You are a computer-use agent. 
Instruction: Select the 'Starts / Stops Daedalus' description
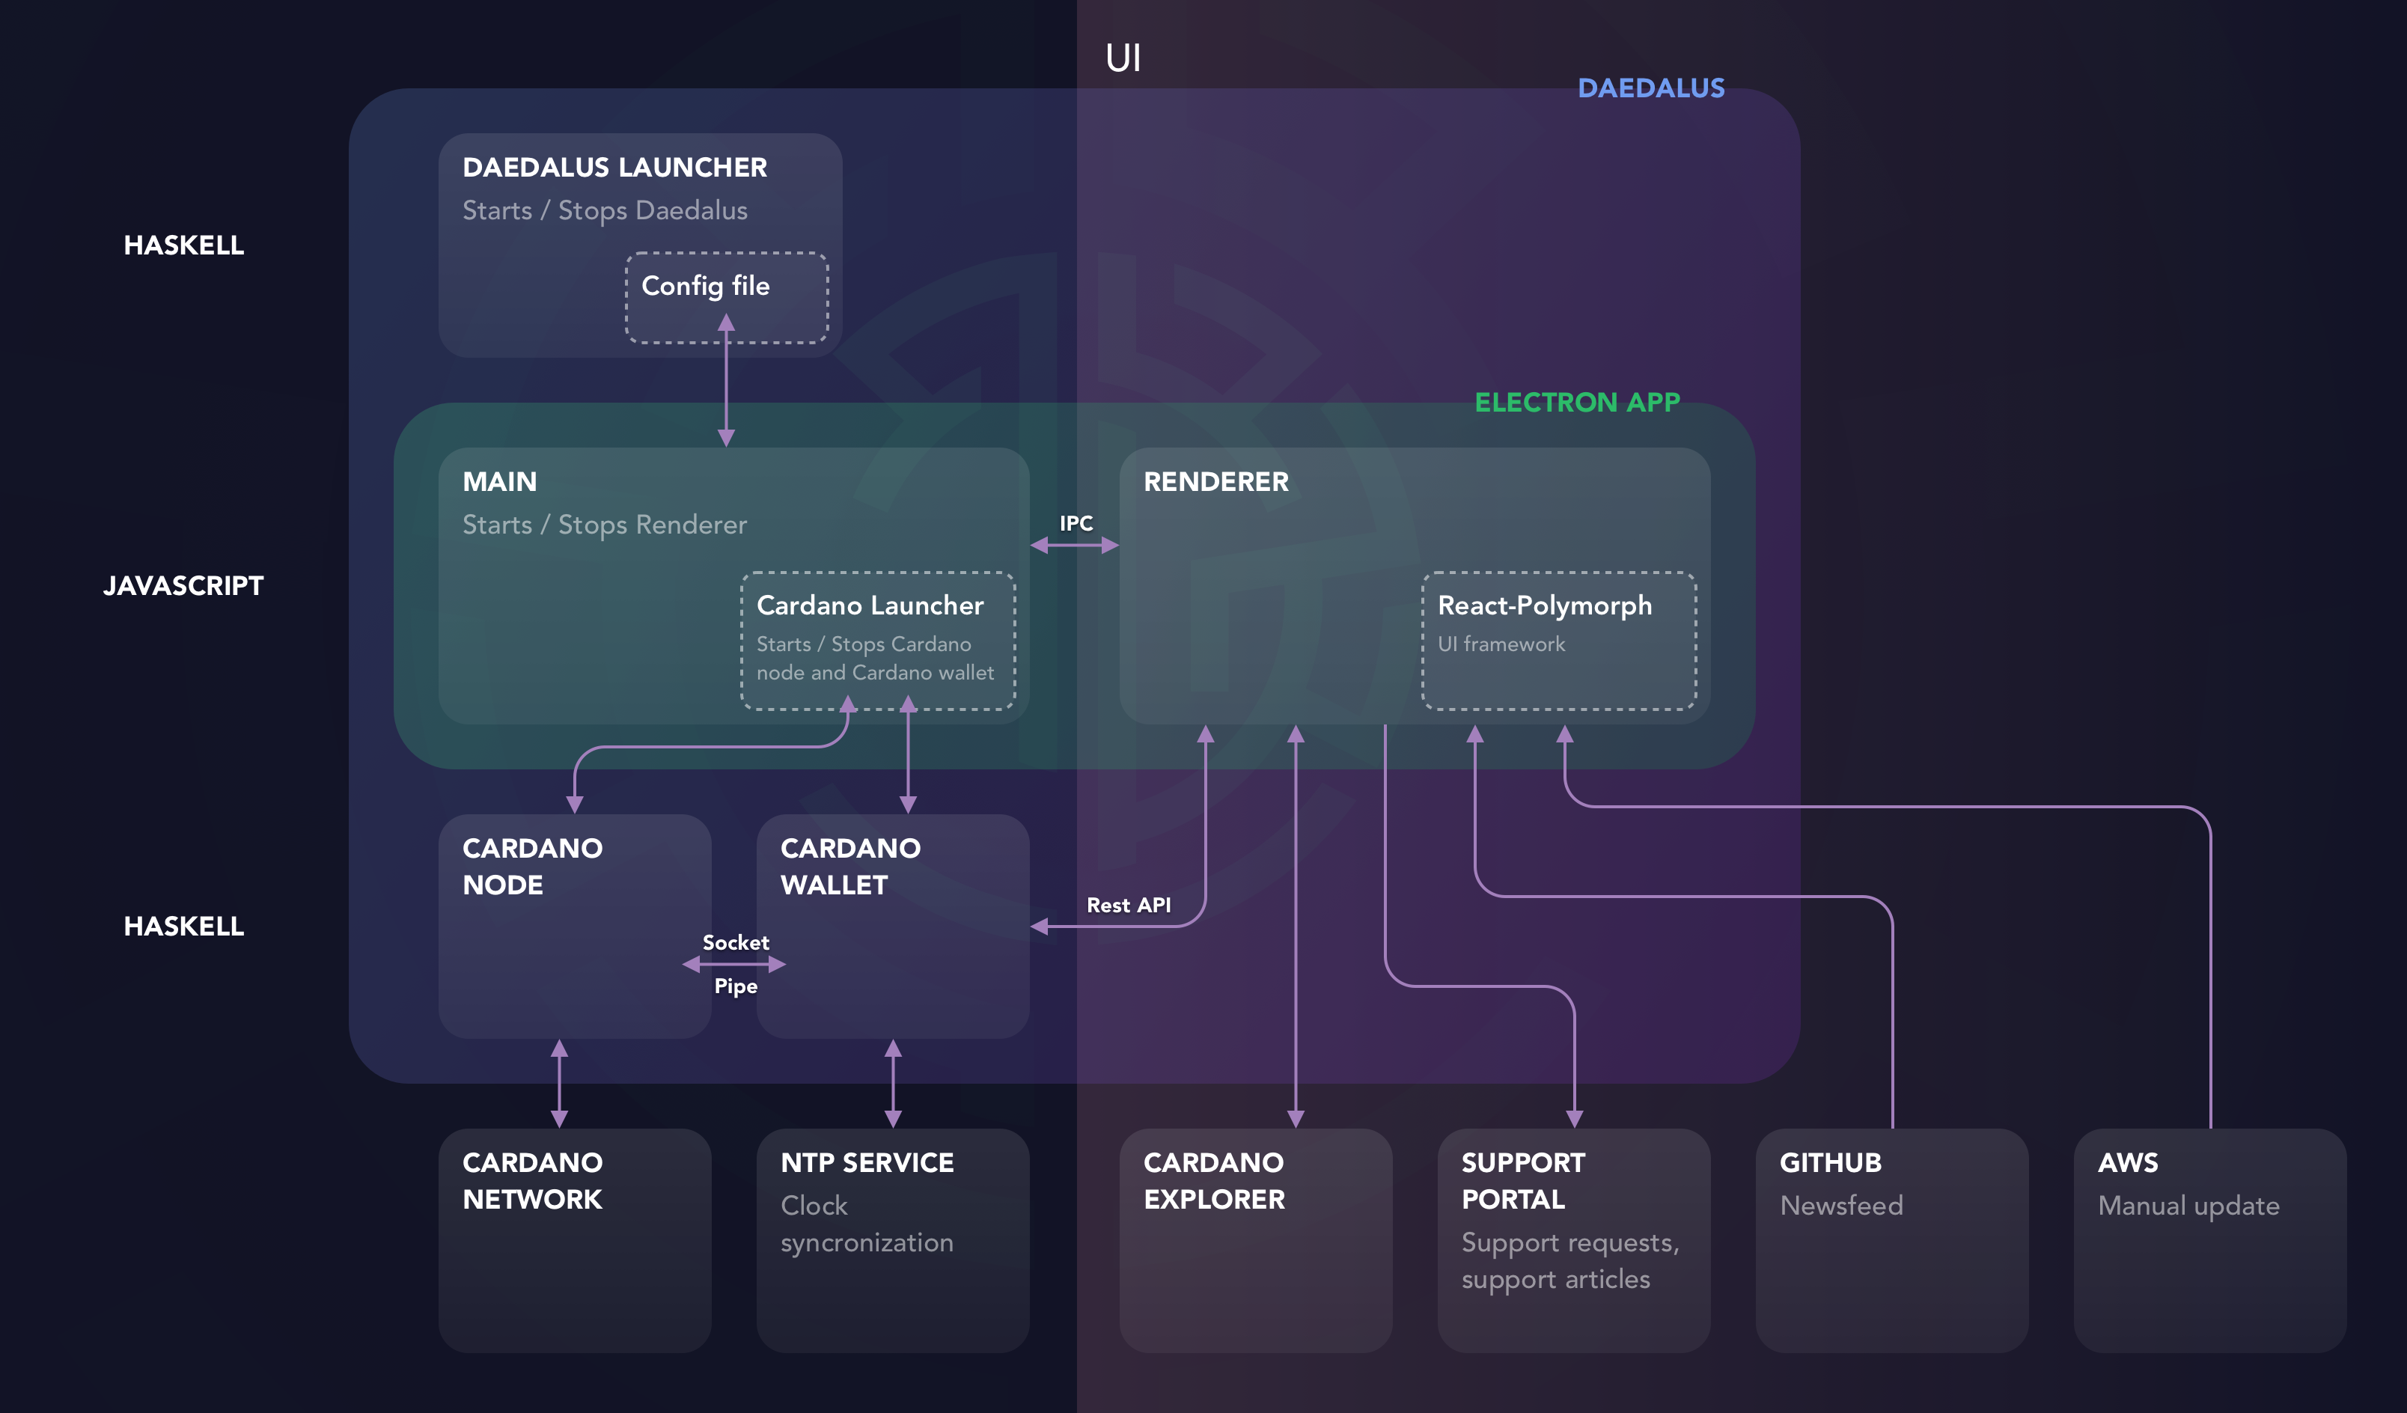pos(605,210)
